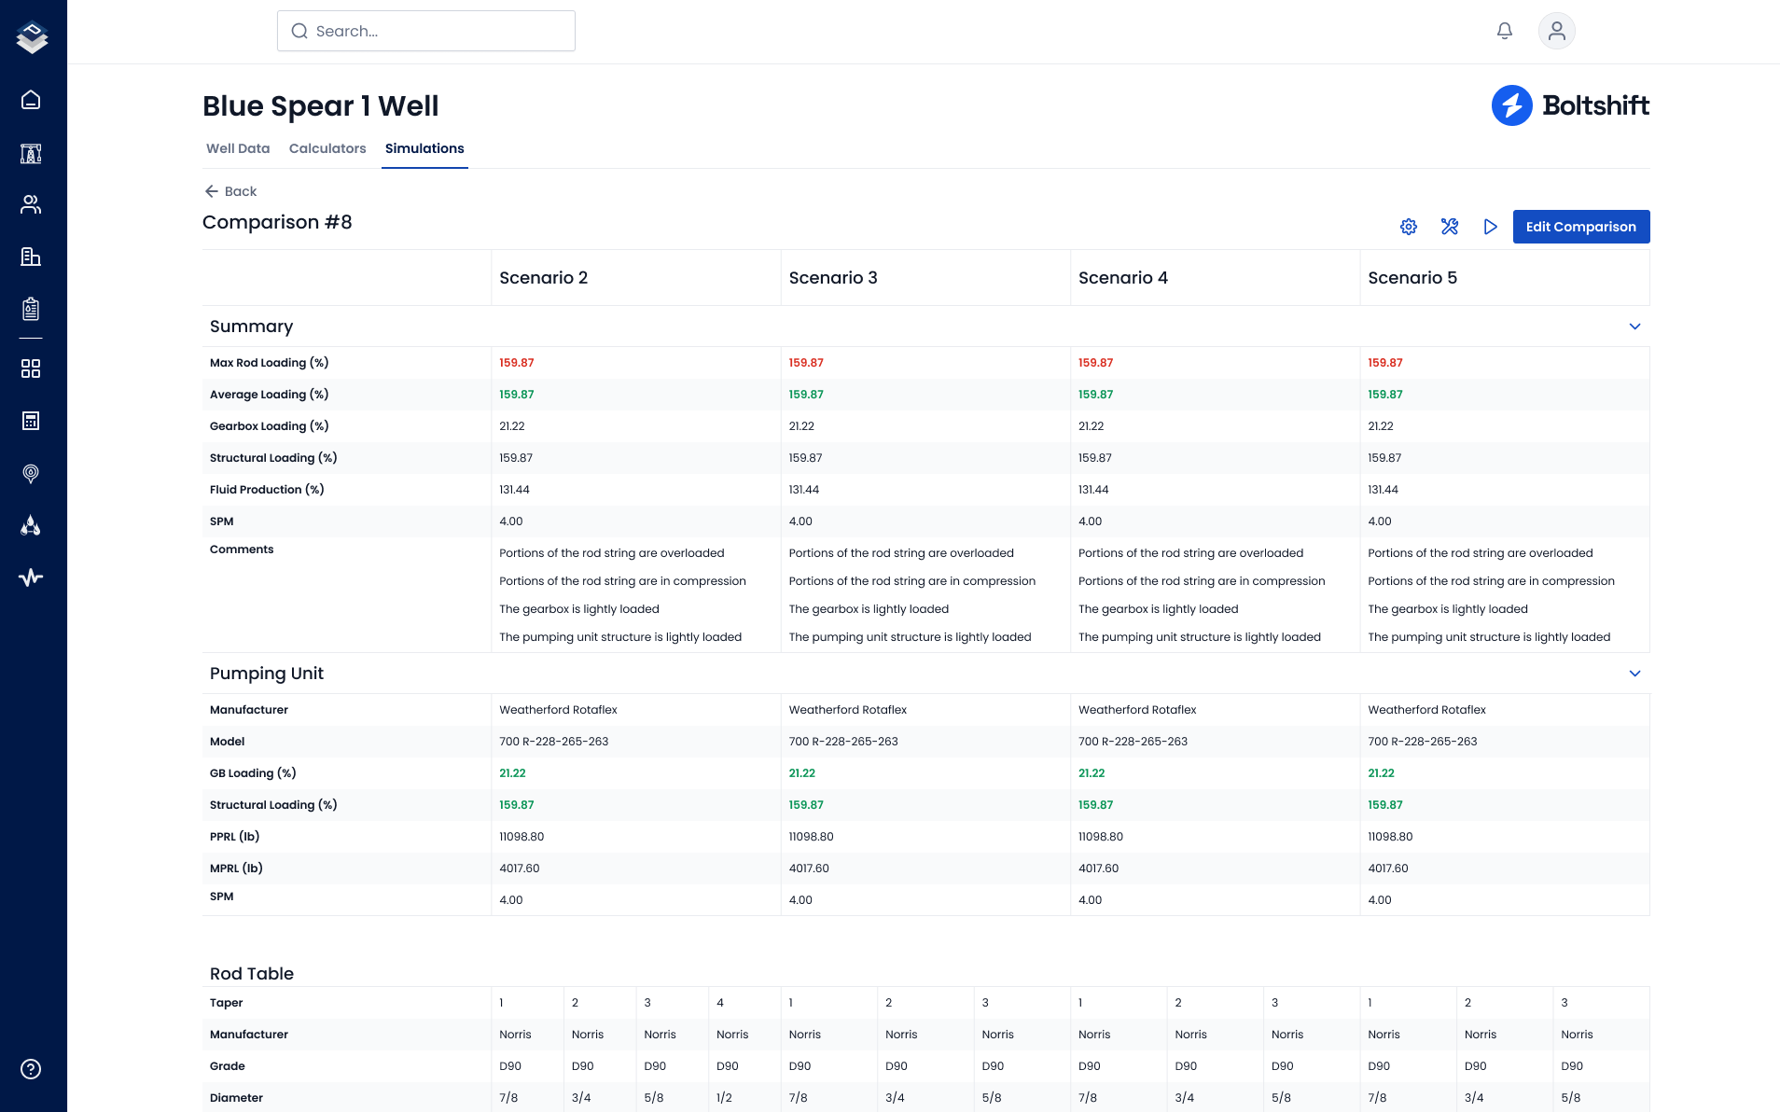Screen dimensions: 1780x1112
Task: Open the pulse activity icon
Action: [31, 577]
